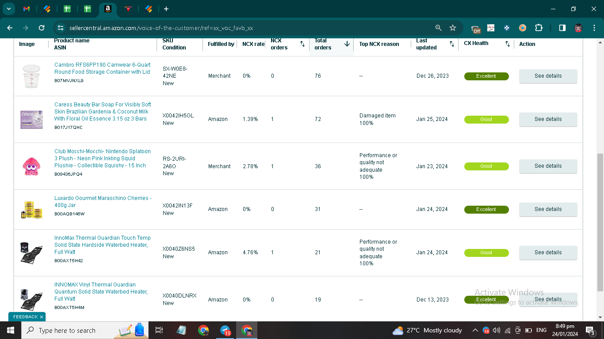Click the Fulfilled by column header
Image resolution: width=604 pixels, height=339 pixels.
point(221,44)
